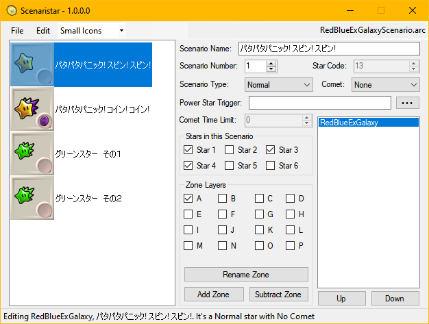Increase Star Code with up arrow
Image resolution: width=429 pixels, height=324 pixels.
point(414,64)
